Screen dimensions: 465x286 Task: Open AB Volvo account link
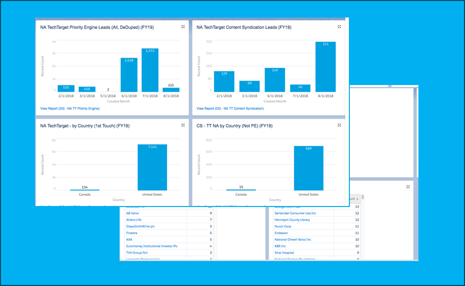pyautogui.click(x=132, y=213)
